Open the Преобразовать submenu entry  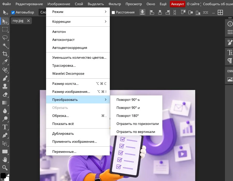click(x=78, y=100)
